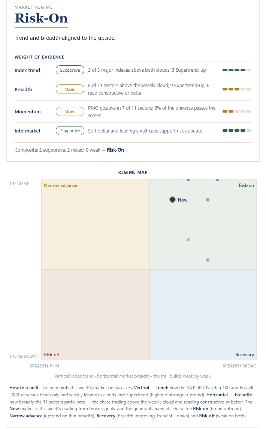Click the Index trend strength meter bars
Screen dimensions: 266x429
click(237, 70)
